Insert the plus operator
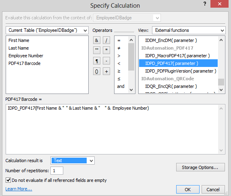231x196 pixels. [106, 71]
